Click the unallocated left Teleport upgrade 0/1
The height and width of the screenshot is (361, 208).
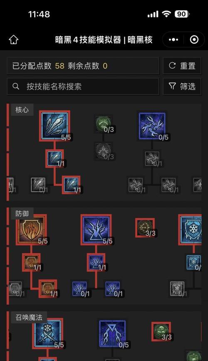[x=79, y=289]
